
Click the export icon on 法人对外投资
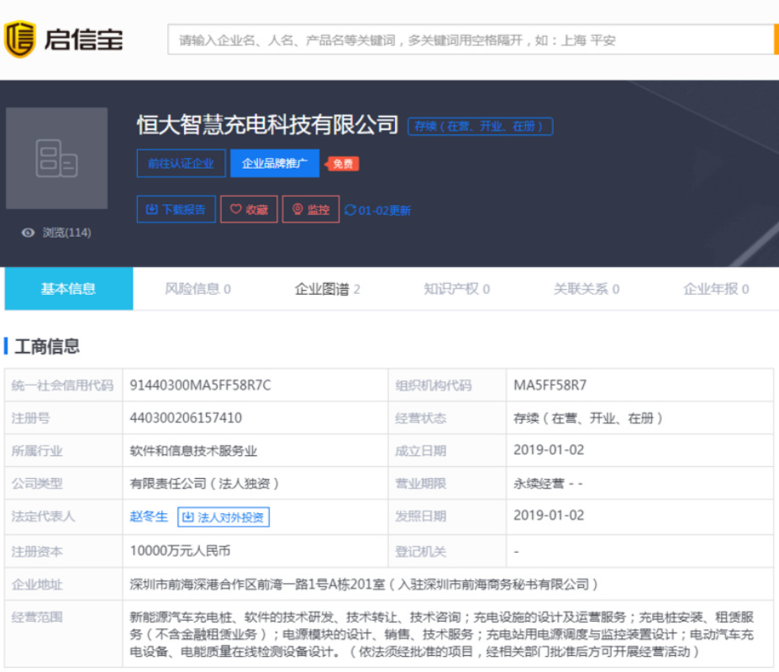click(186, 517)
